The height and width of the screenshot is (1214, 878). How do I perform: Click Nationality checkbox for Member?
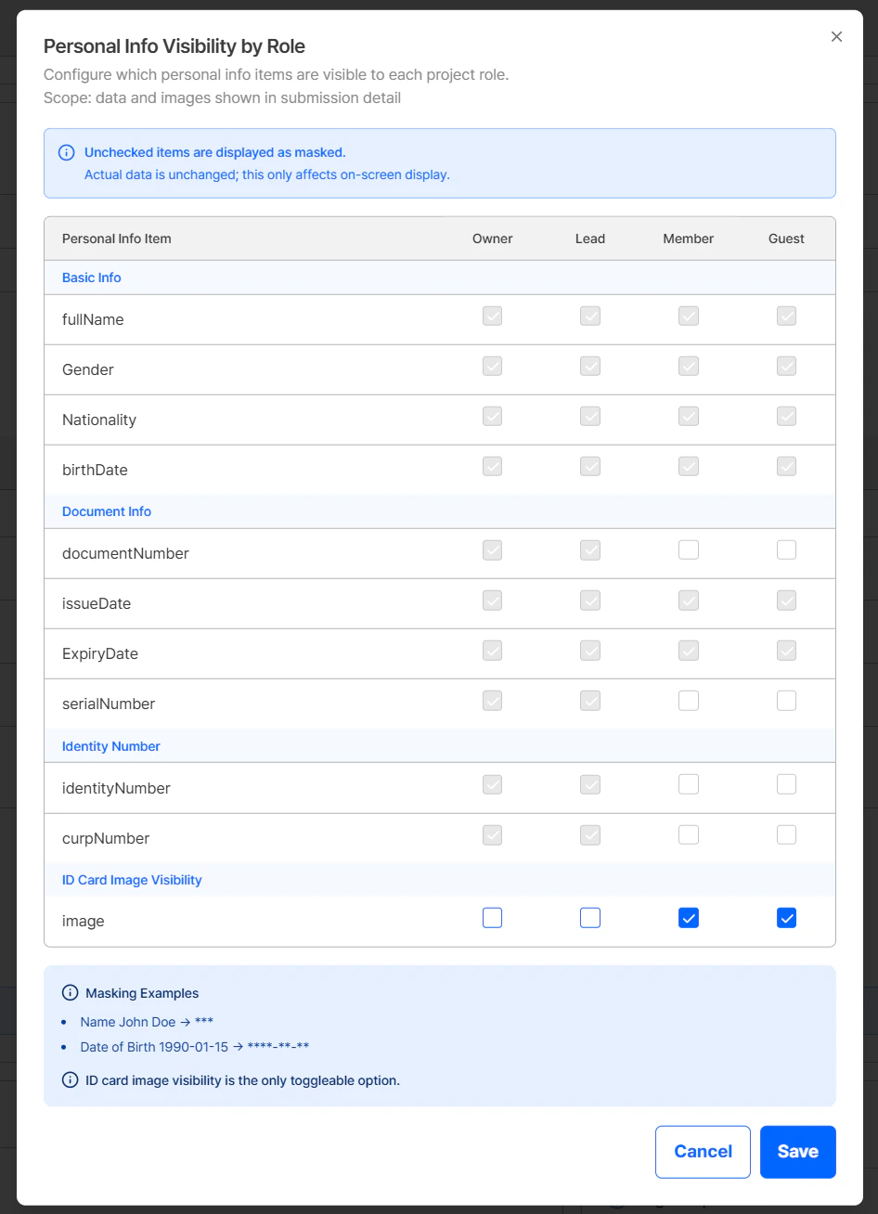pyautogui.click(x=689, y=417)
